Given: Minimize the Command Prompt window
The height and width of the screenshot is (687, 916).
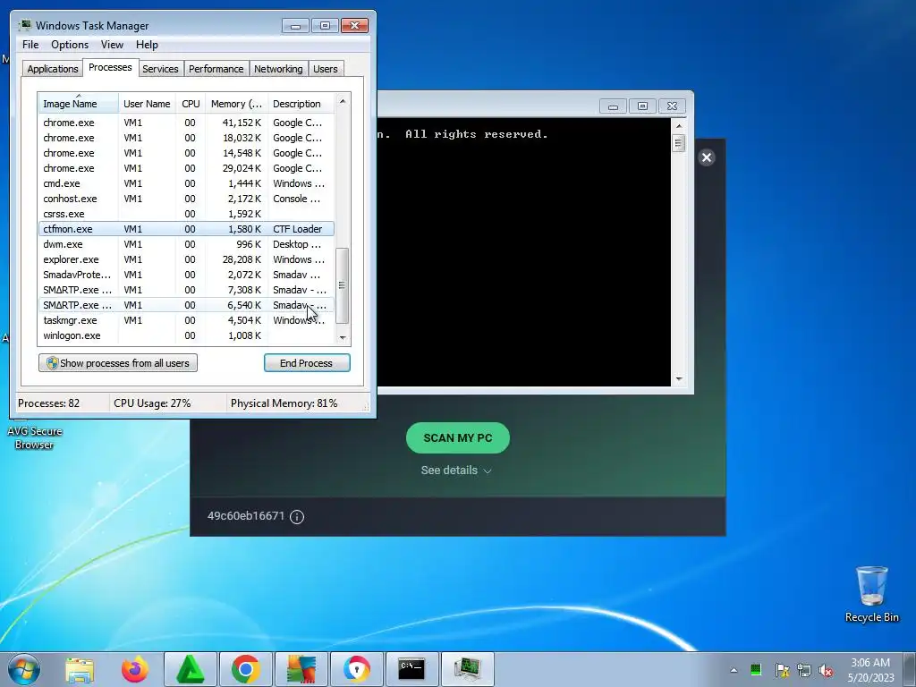Looking at the screenshot, I should tap(613, 106).
